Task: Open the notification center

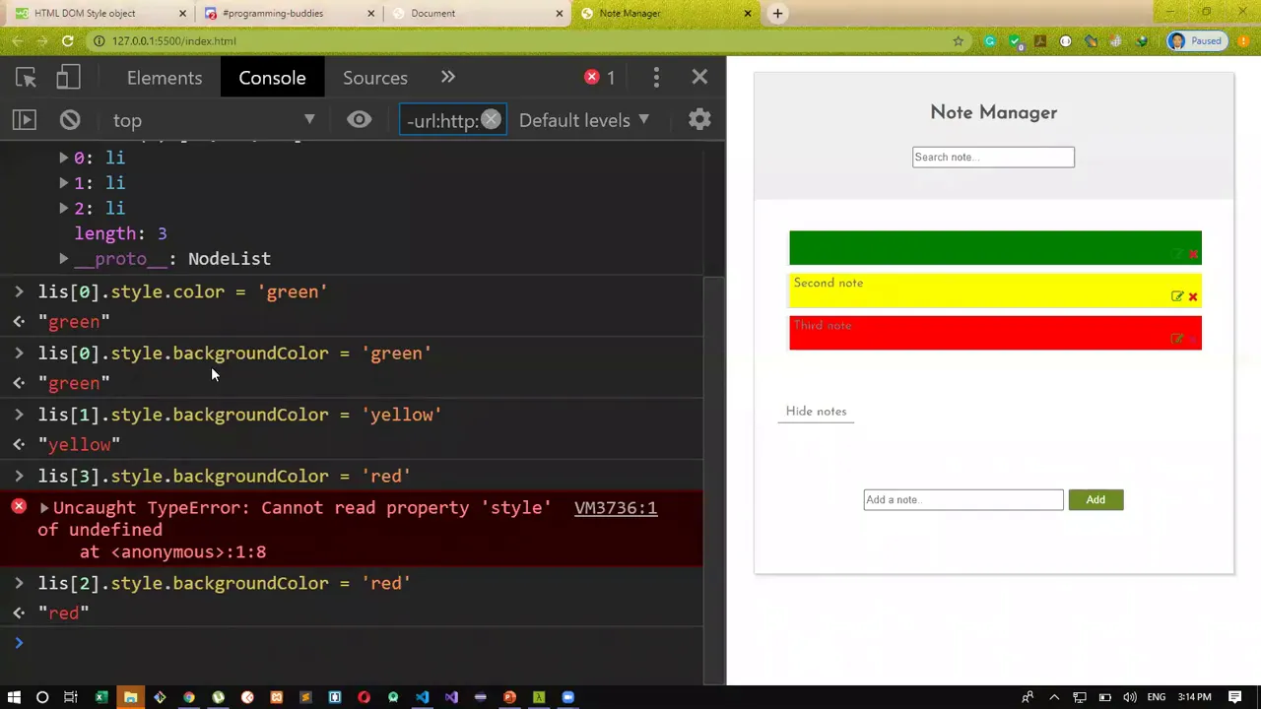Action: tap(1234, 697)
